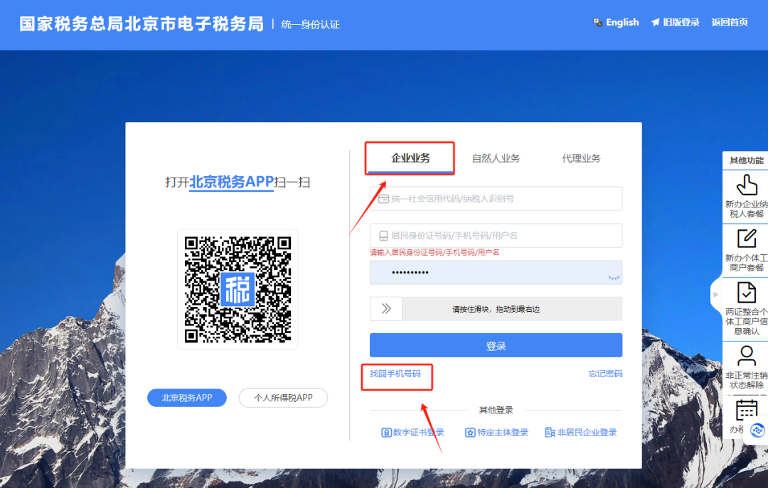Click the digital certificate login icon
This screenshot has height=488, width=768.
pos(386,433)
